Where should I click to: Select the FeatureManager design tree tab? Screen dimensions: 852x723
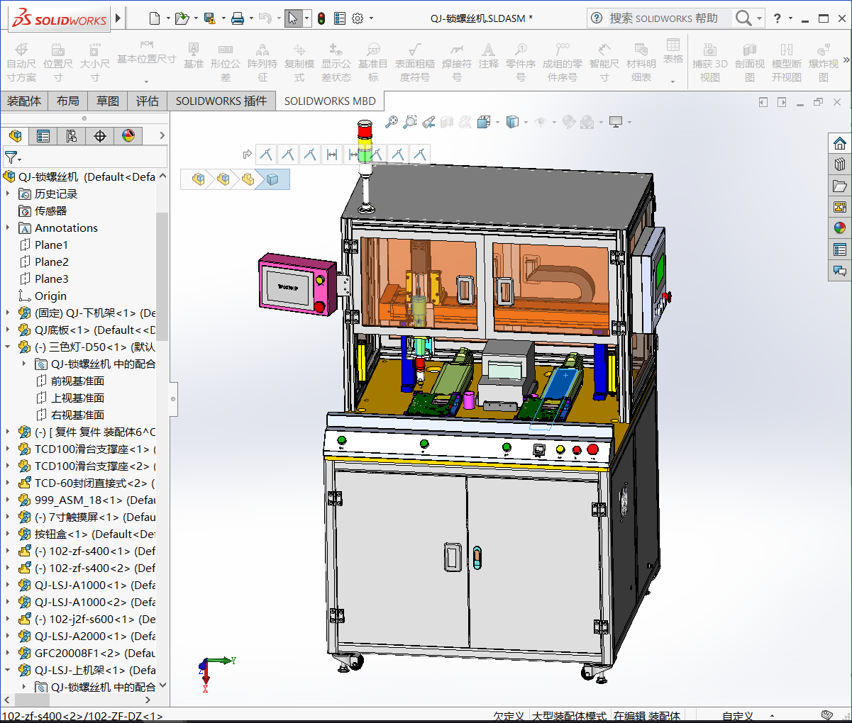15,135
